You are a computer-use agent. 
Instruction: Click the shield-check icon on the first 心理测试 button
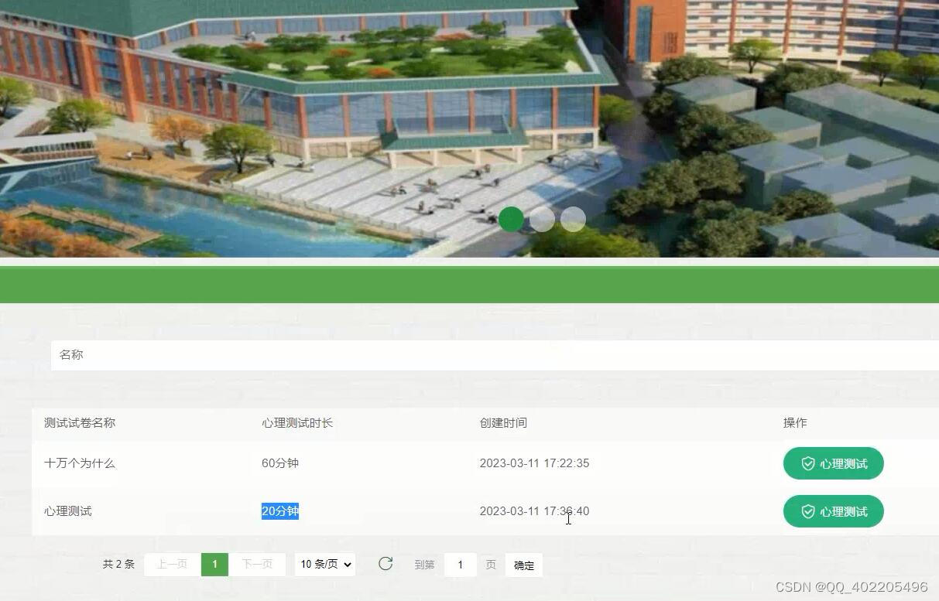pos(808,463)
